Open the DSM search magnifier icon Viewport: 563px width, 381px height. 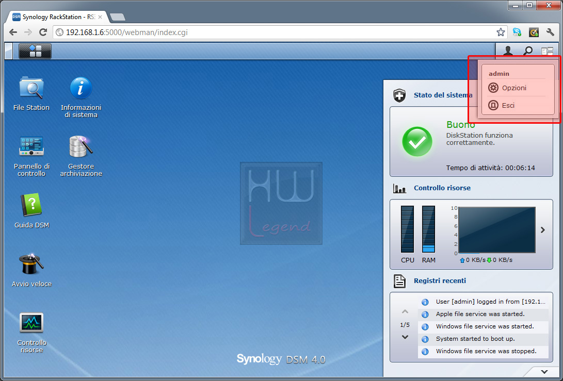(528, 51)
